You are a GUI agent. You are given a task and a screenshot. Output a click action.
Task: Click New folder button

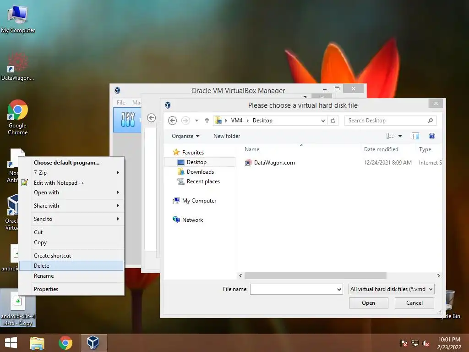click(226, 136)
